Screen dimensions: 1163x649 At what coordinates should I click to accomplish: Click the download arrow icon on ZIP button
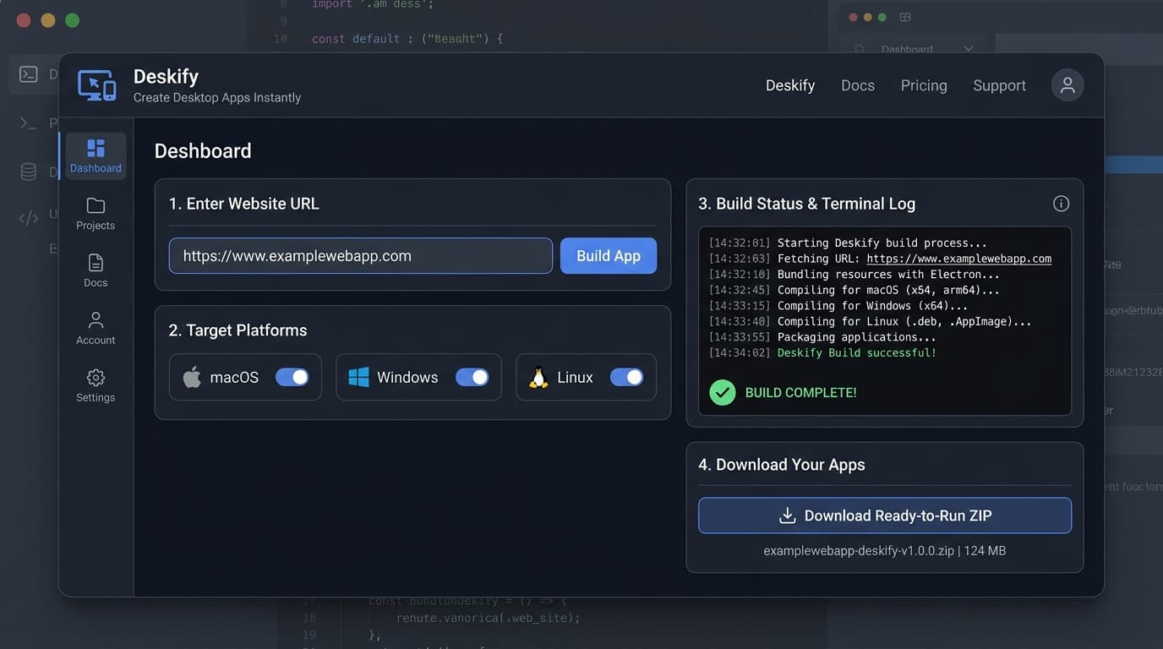(787, 515)
